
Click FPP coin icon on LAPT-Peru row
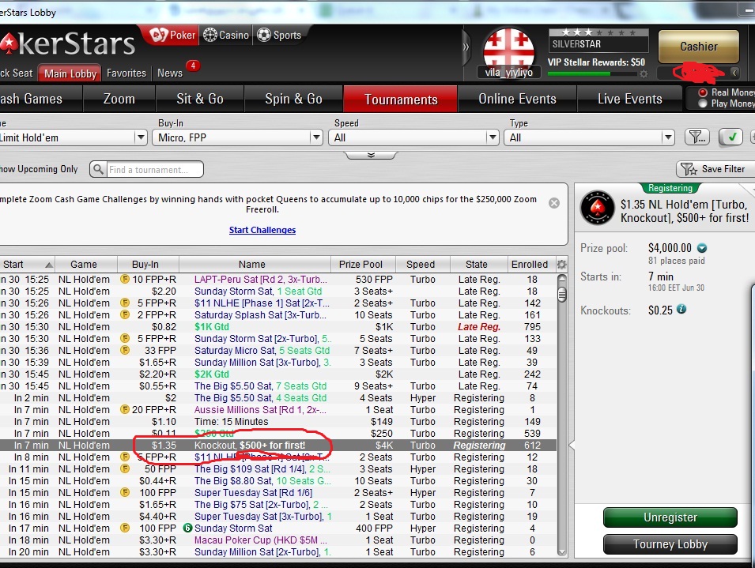(x=125, y=279)
